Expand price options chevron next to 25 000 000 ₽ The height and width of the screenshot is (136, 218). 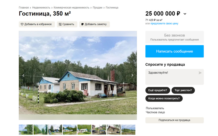[185, 14]
